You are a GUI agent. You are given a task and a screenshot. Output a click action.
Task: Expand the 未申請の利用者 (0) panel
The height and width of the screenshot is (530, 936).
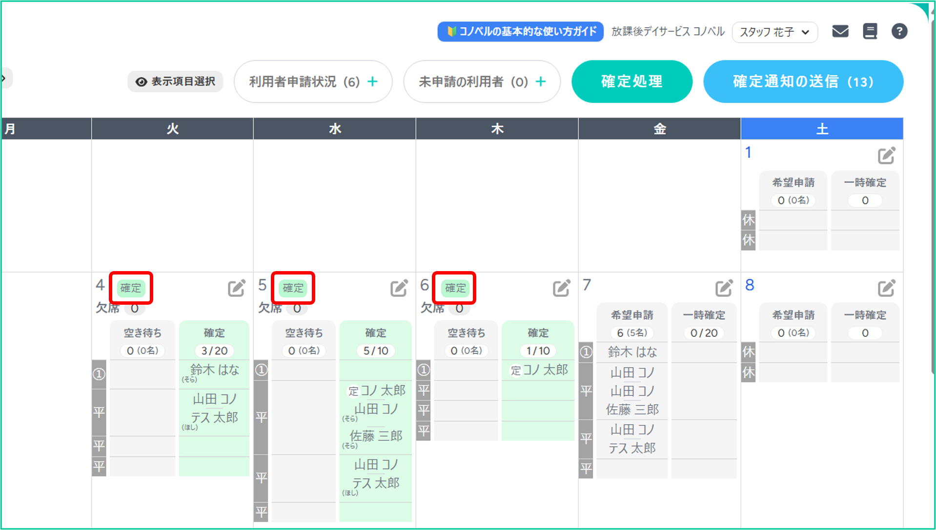pyautogui.click(x=482, y=81)
